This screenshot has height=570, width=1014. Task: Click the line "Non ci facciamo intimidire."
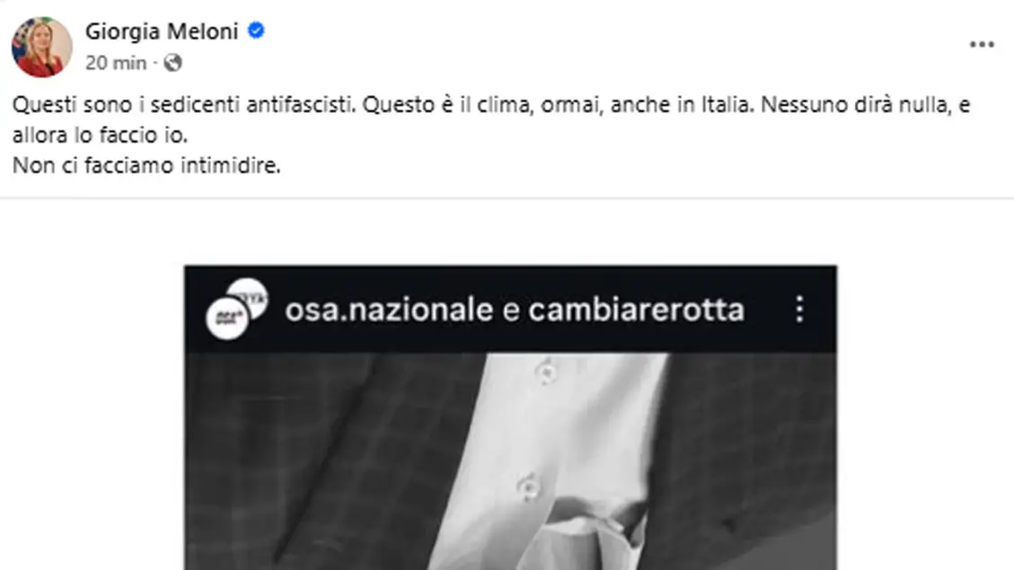(146, 165)
